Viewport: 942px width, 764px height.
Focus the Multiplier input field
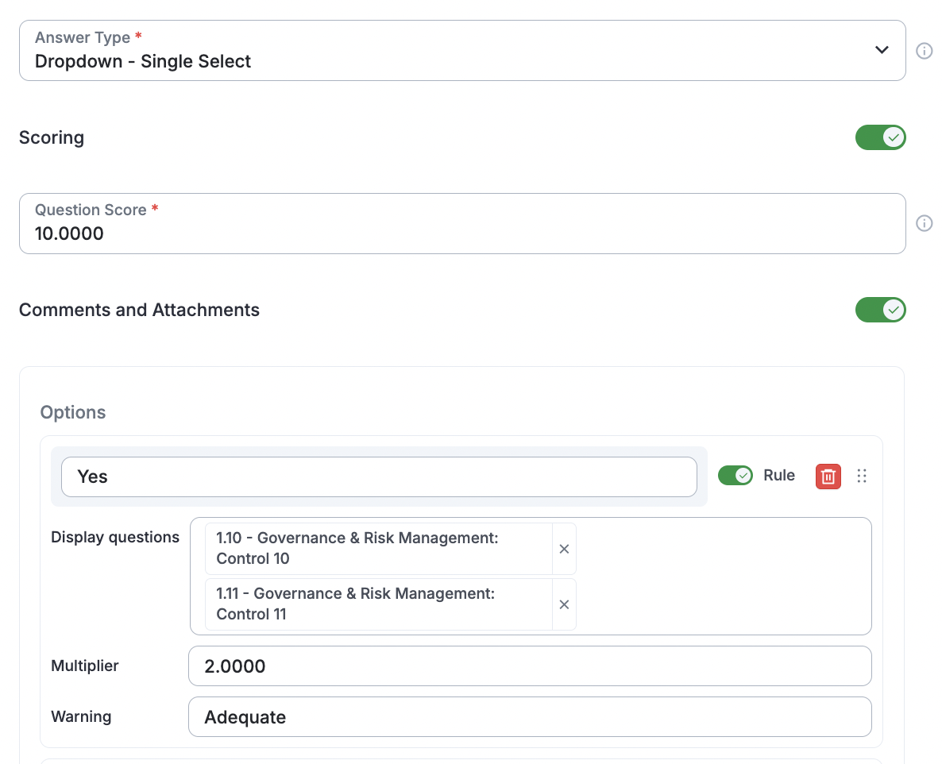point(529,666)
